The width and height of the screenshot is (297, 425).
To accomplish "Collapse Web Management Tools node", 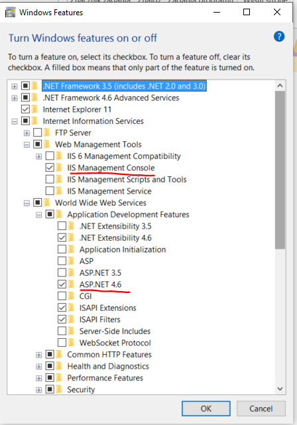I will tap(27, 145).
